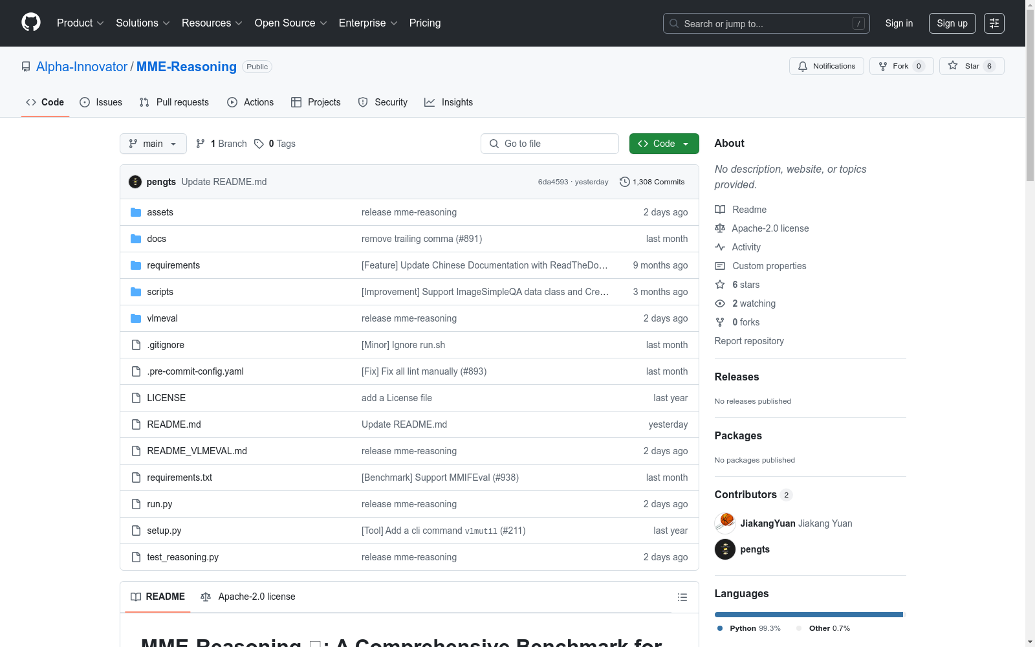Click the JiakangYuan contributor avatar
The image size is (1035, 647).
(725, 523)
